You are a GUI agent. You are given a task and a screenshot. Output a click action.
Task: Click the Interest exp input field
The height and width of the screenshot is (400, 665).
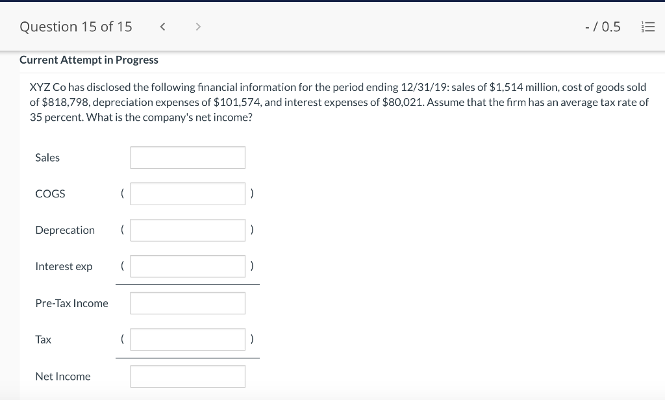pyautogui.click(x=187, y=266)
